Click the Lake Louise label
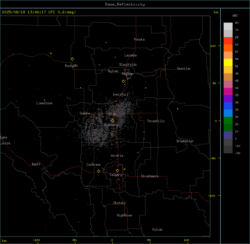This screenshot has height=244, width=250. coord(5,140)
